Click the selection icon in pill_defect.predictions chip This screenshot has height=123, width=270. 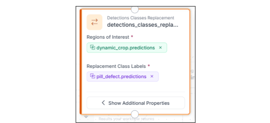[92, 76]
